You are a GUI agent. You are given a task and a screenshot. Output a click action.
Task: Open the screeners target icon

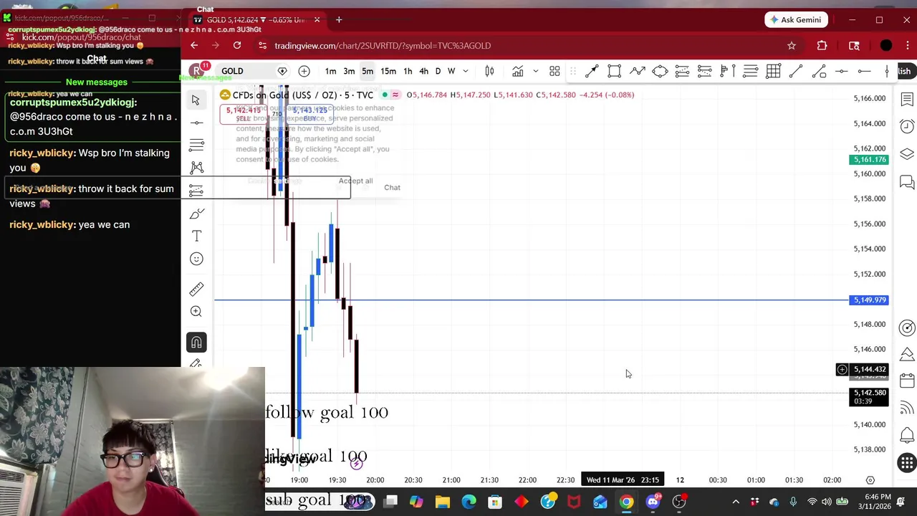click(907, 328)
